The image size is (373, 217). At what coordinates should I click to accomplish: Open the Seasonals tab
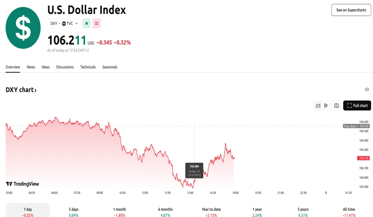(110, 67)
